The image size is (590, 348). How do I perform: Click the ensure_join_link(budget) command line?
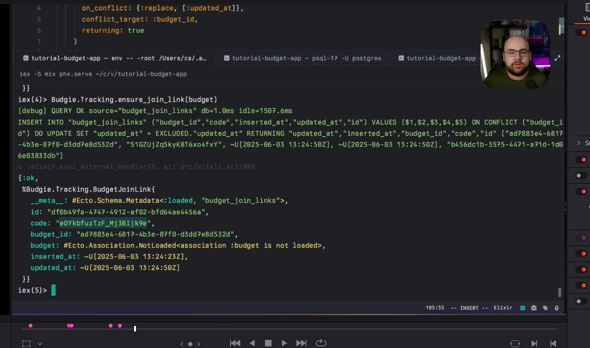118,100
